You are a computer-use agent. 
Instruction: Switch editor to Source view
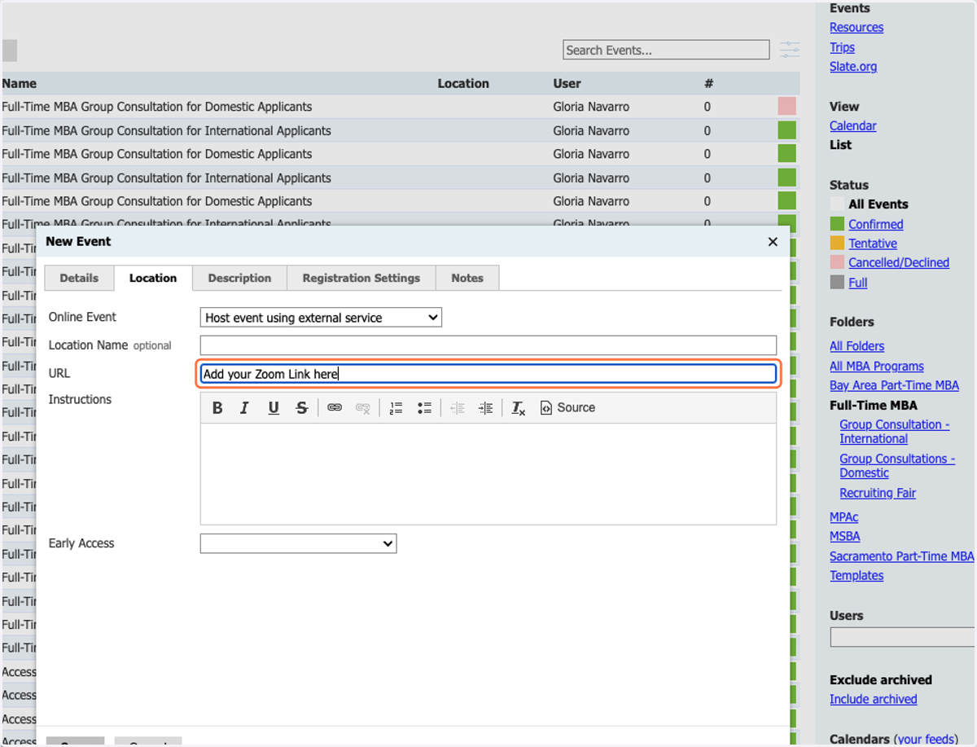567,408
